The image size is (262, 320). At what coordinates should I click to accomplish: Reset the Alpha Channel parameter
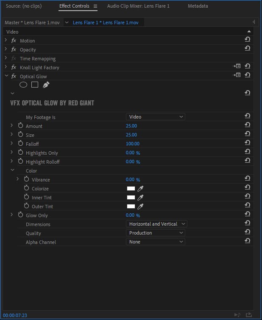click(247, 241)
